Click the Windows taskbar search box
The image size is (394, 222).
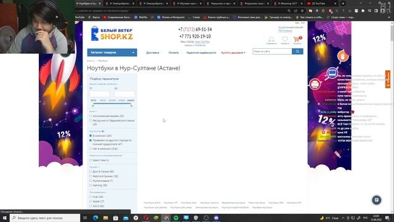(x=45, y=218)
